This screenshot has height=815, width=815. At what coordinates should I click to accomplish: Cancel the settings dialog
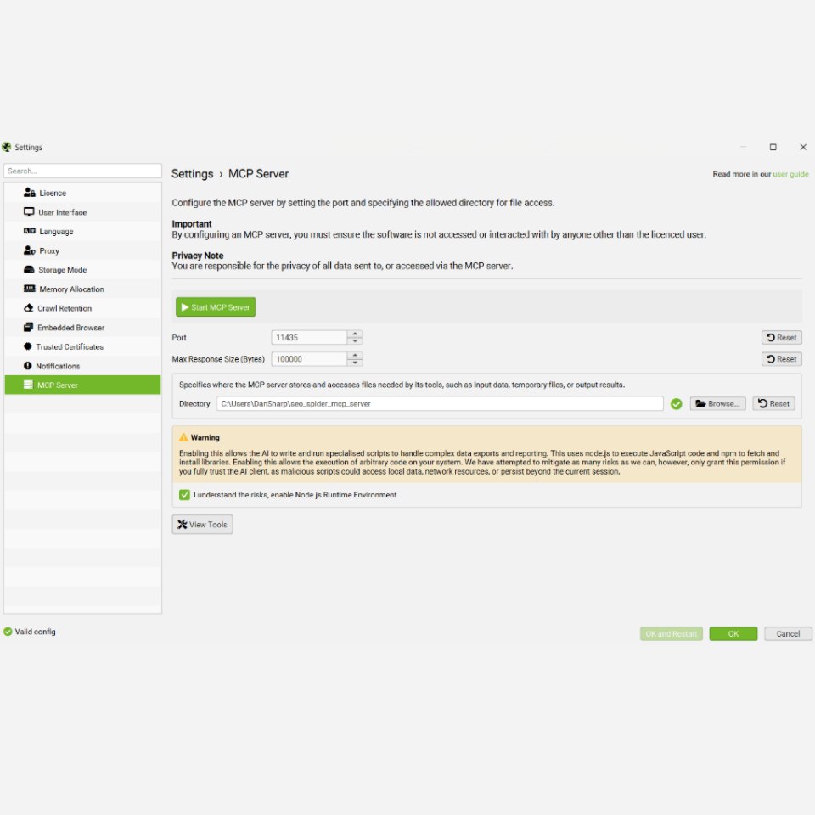click(788, 633)
